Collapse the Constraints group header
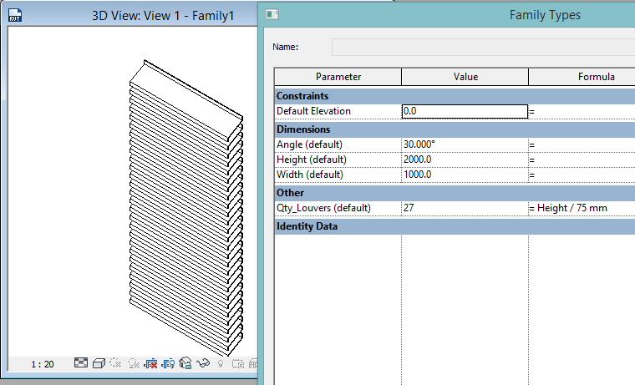The width and height of the screenshot is (635, 385). [x=455, y=96]
